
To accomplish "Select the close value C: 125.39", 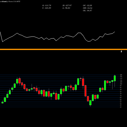I will tap(47, 8).
